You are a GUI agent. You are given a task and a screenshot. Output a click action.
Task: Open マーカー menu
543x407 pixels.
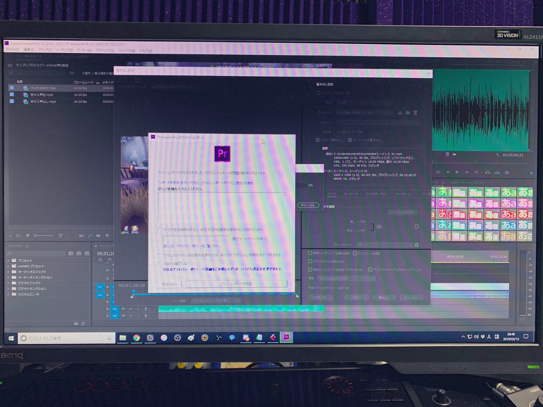pyautogui.click(x=85, y=50)
